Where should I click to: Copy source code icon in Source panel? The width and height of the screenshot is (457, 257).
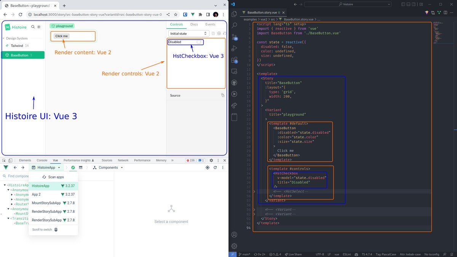tap(223, 95)
